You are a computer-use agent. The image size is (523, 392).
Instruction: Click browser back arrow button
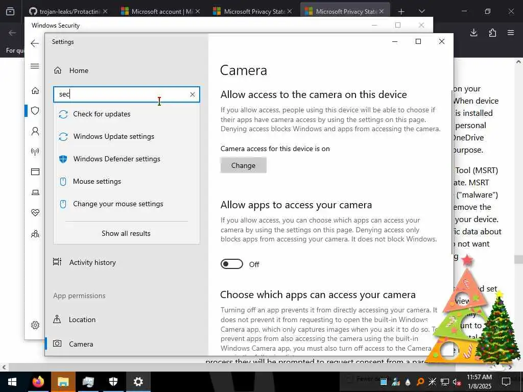(12, 33)
